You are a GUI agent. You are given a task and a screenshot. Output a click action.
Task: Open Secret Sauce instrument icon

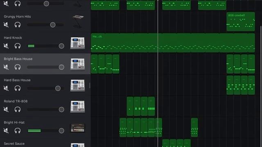pos(77,145)
